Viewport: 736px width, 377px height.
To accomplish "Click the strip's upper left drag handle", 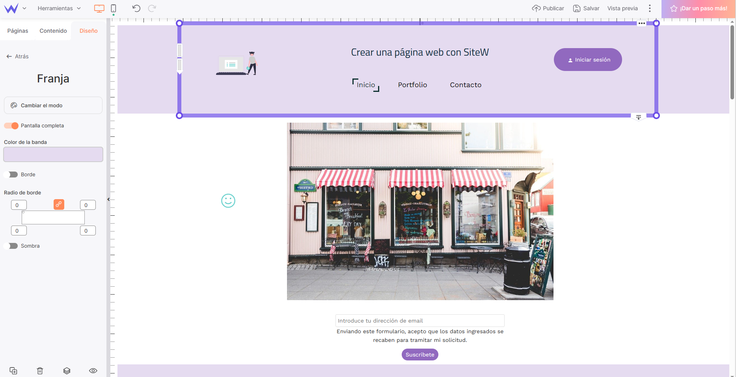I will pos(180,50).
